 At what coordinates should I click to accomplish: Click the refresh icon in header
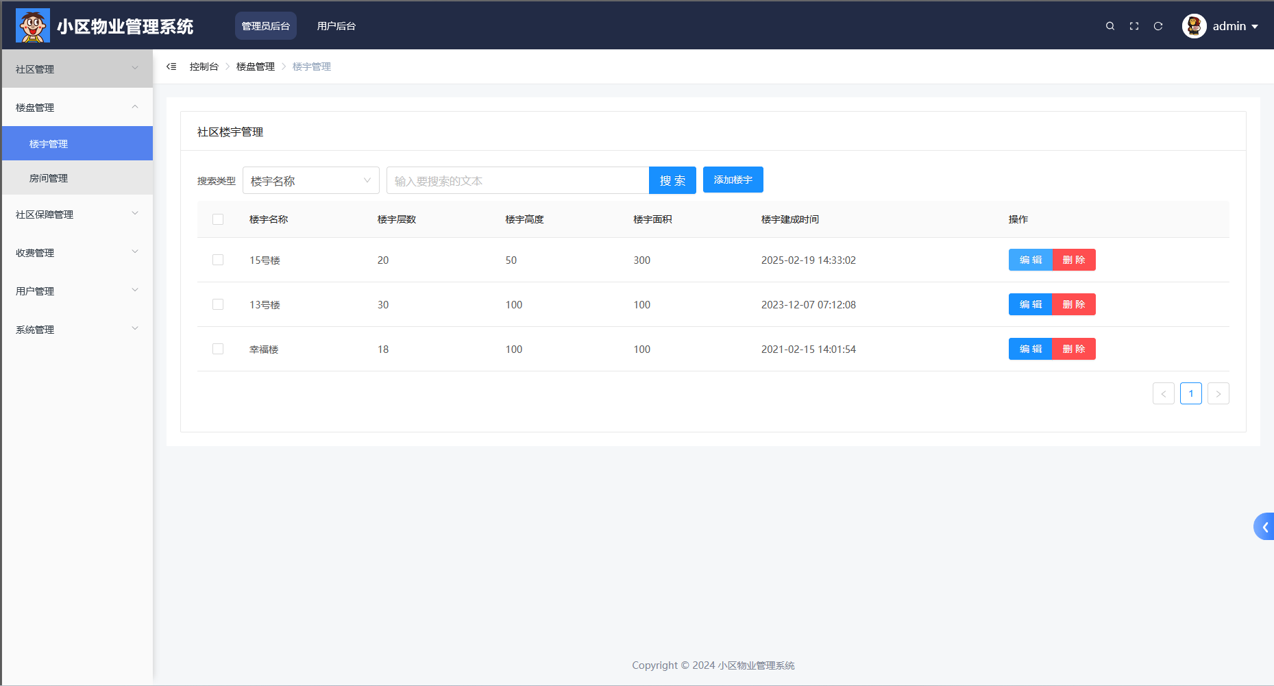1158,26
